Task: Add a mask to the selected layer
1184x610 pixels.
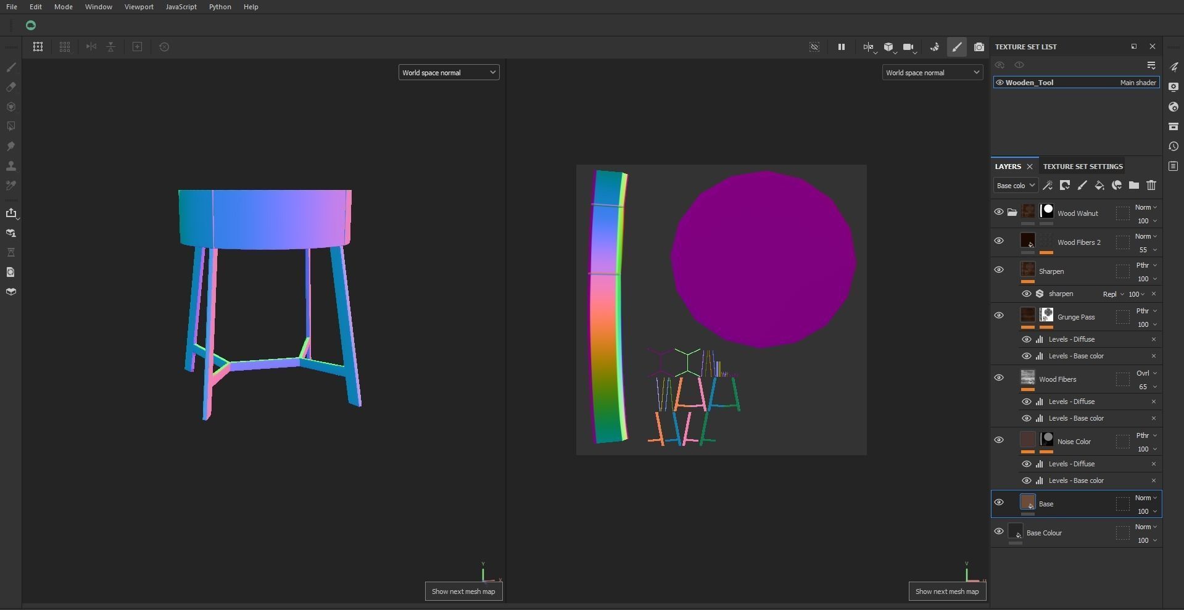Action: 1065,185
